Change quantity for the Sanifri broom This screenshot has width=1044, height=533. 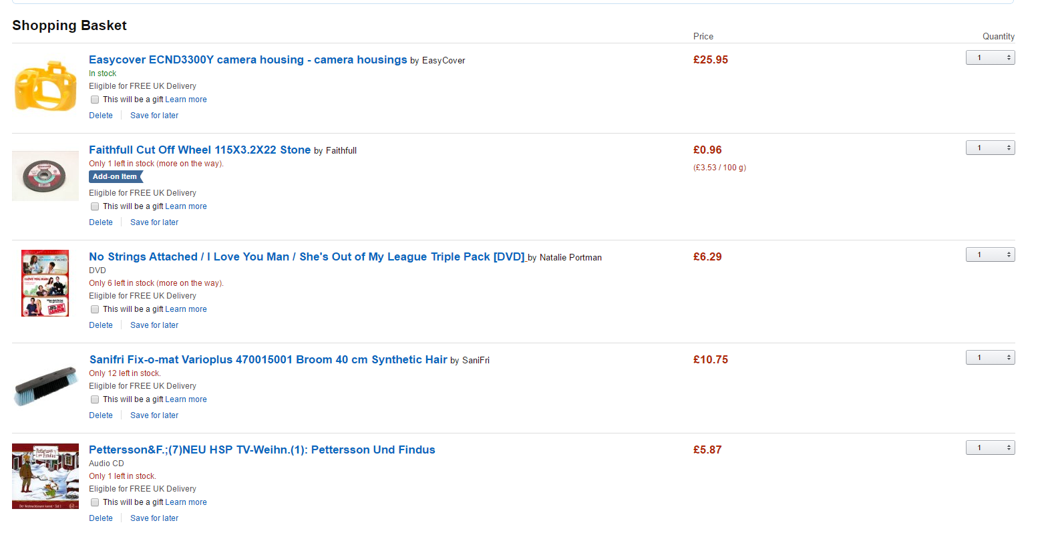990,357
